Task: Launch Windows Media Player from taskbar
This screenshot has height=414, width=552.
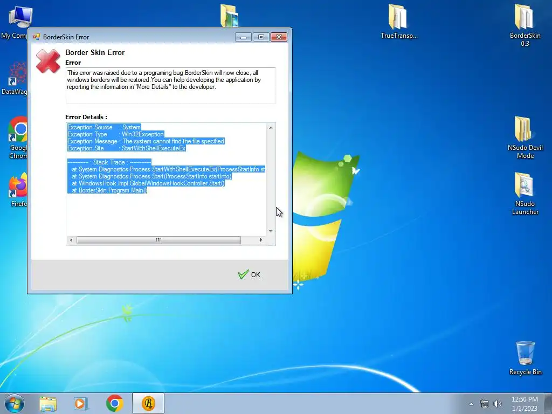Action: pos(81,404)
